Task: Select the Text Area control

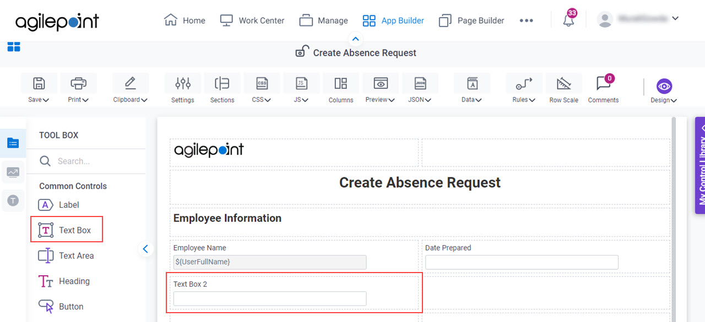Action: point(66,256)
